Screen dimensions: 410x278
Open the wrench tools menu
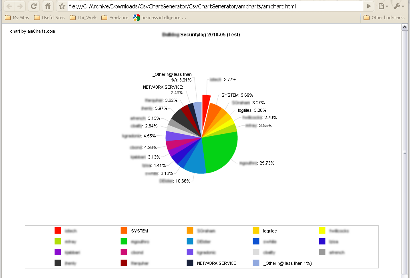click(399, 6)
